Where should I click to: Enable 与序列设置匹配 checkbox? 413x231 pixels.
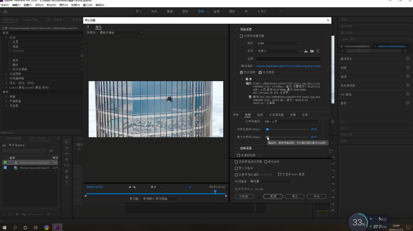pyautogui.click(x=241, y=36)
